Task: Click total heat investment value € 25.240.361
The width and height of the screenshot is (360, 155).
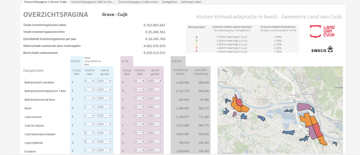Action: click(155, 32)
